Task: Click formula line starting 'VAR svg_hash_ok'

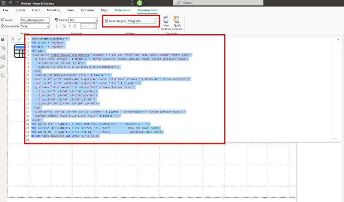Action: click(96, 128)
